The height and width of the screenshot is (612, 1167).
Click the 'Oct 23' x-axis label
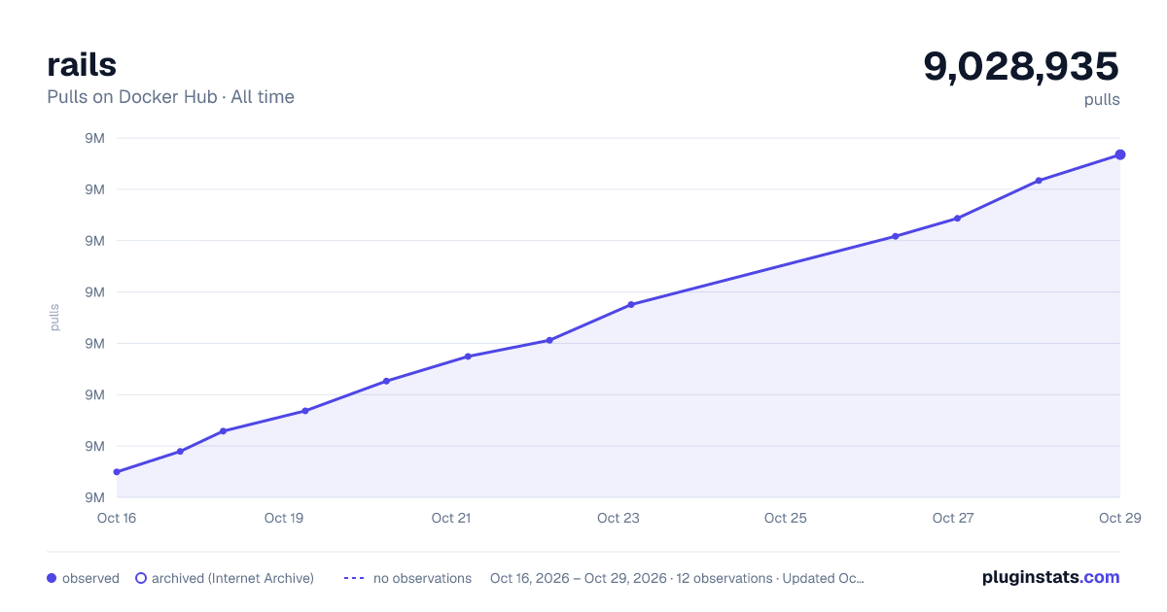619,518
